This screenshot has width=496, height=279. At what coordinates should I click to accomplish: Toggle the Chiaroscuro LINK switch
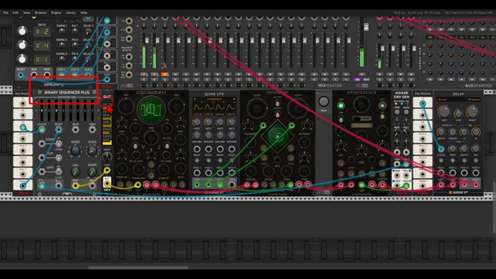[341, 119]
